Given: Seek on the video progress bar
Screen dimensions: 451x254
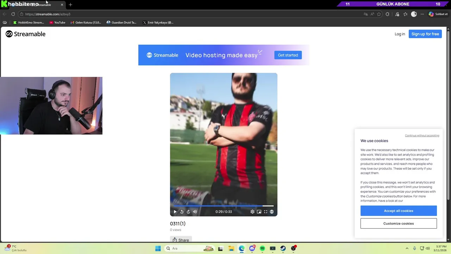Looking at the screenshot, I should [223, 206].
